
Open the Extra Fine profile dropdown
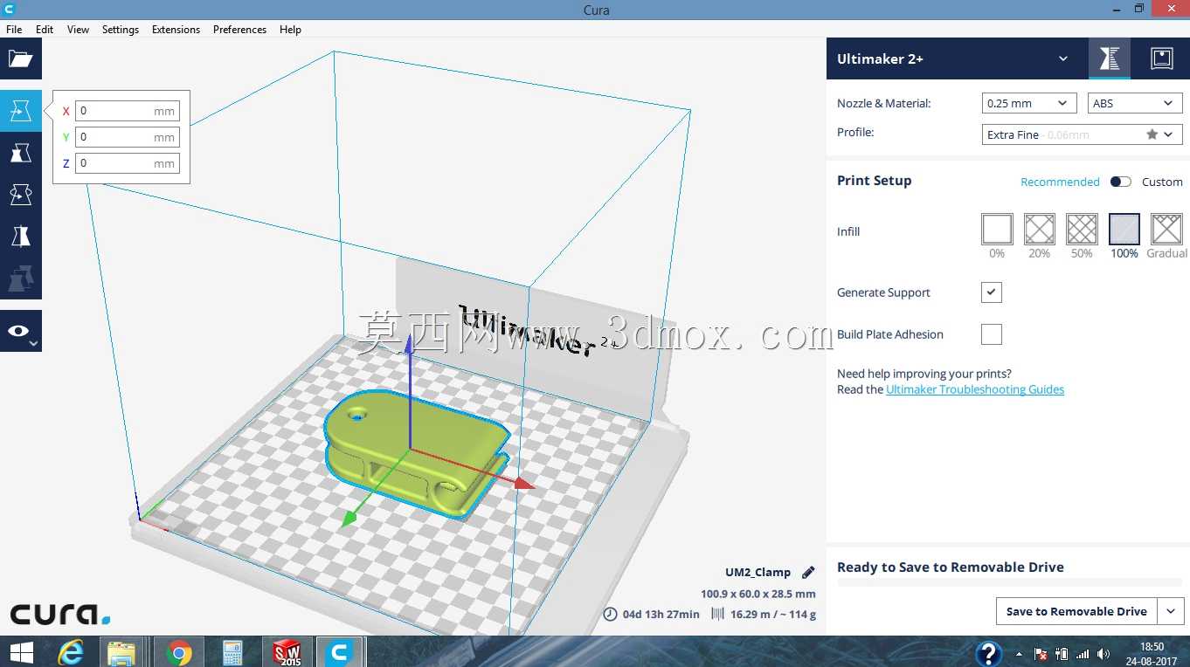tap(1082, 134)
